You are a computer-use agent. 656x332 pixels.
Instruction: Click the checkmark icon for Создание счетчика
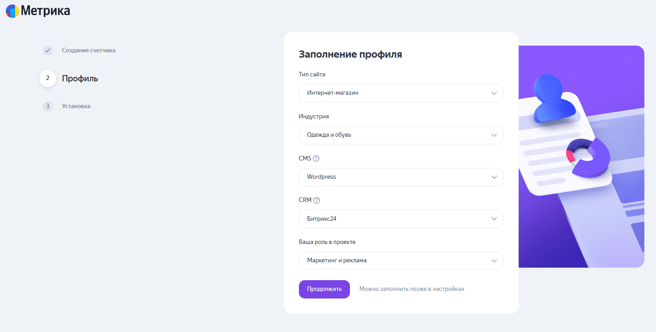[47, 50]
